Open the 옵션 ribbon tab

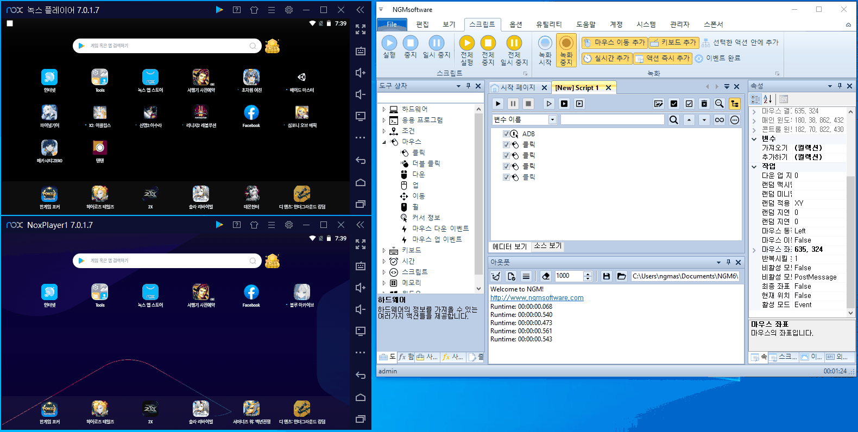pyautogui.click(x=516, y=24)
